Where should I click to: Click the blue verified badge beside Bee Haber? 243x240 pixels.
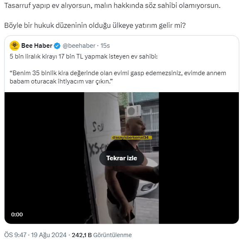(57, 46)
